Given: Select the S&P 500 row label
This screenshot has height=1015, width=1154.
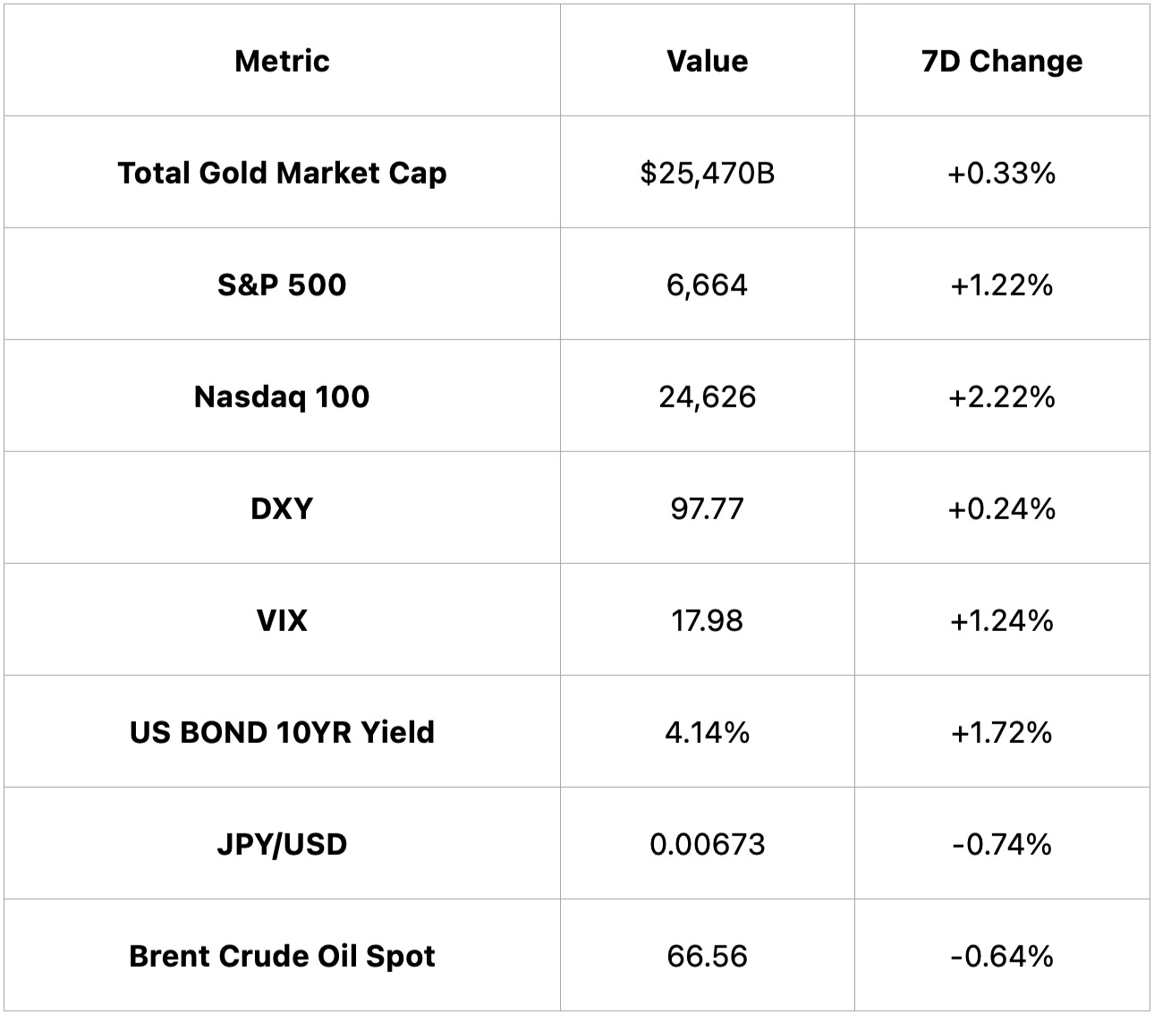Looking at the screenshot, I should pos(282,285).
